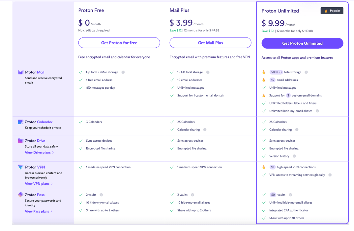Click the Get Proton for free button
354x231 pixels.
point(119,43)
